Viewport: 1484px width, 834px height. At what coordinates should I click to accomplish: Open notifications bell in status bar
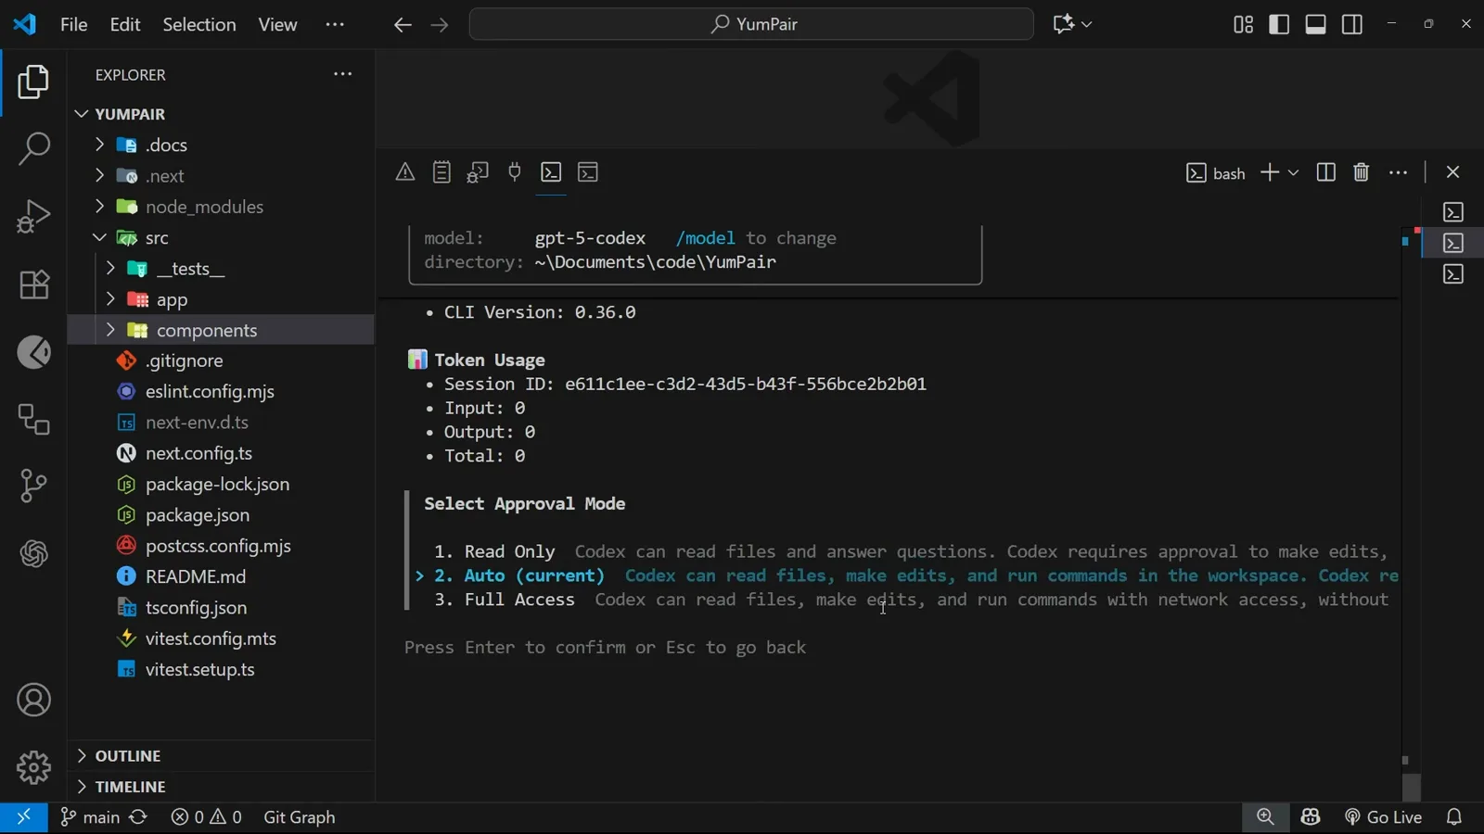coord(1454,817)
